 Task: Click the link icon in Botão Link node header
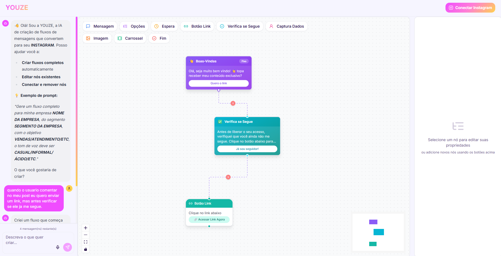click(191, 203)
